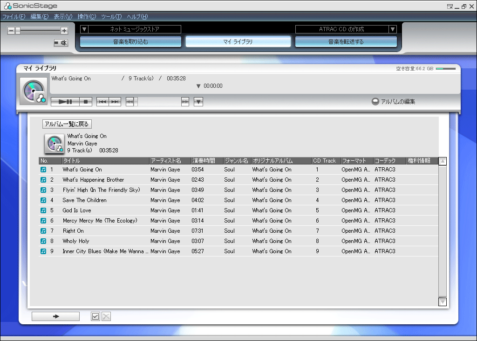Click アルバム一覧に戻る button
The height and width of the screenshot is (341, 477).
pyautogui.click(x=67, y=124)
